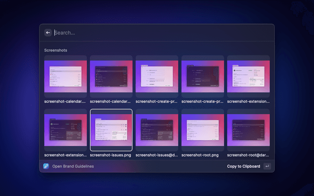This screenshot has width=314, height=196.
Task: Select the dark screenshot-root@dar thumbnail
Action: tap(248, 130)
